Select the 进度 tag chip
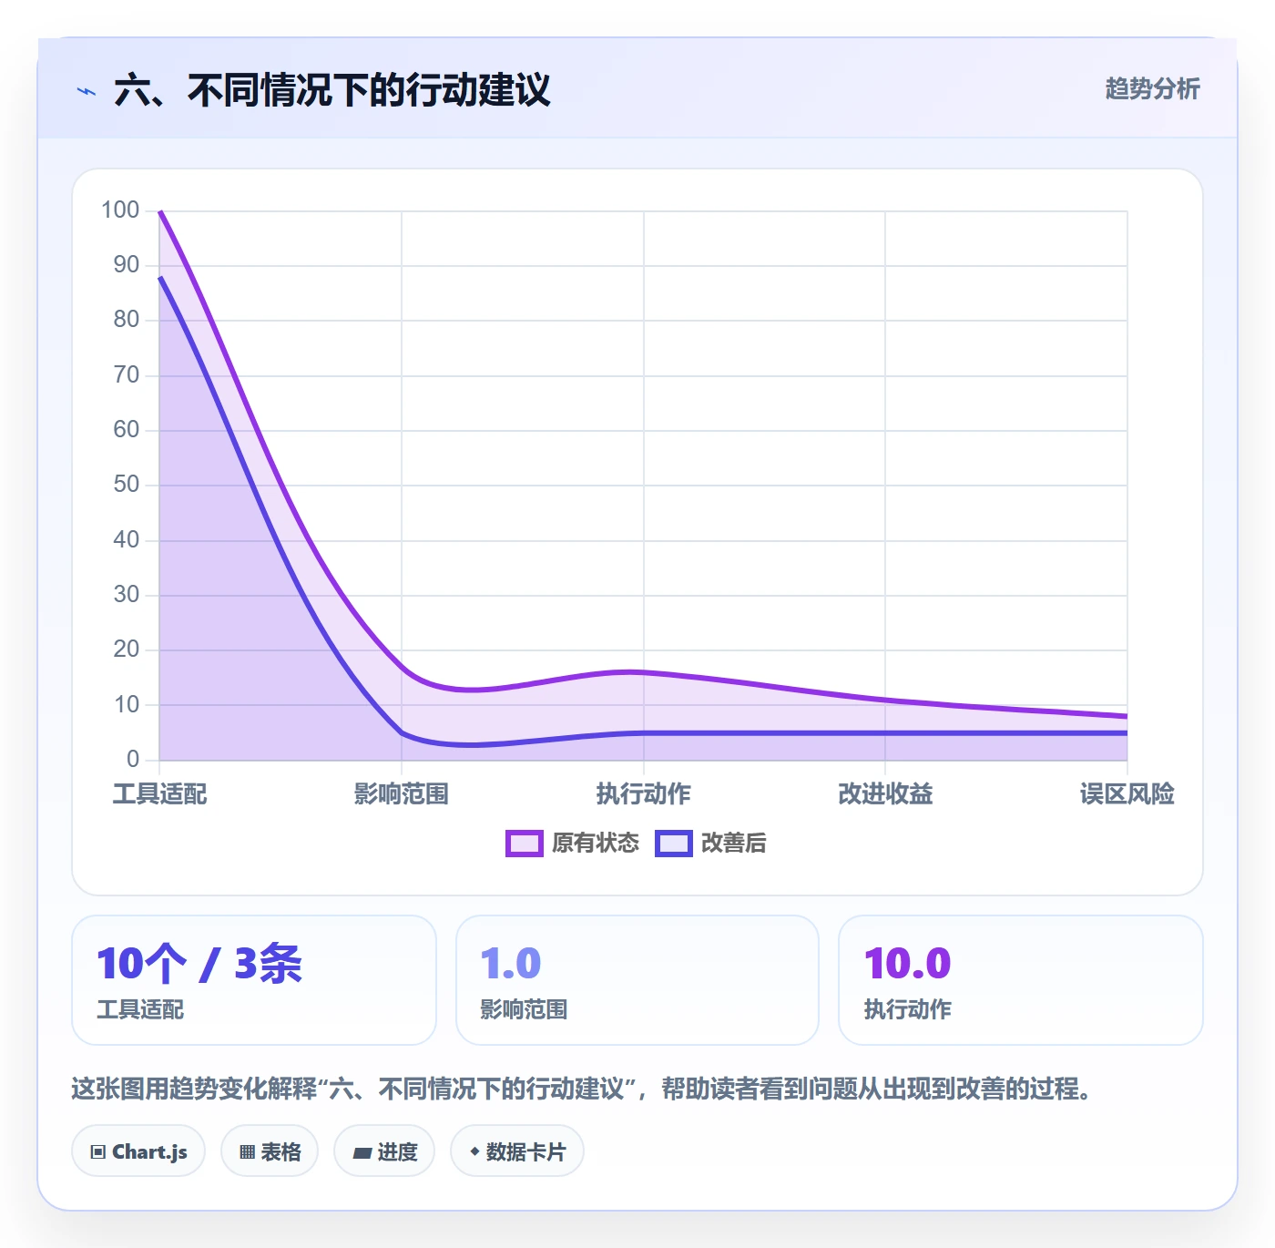This screenshot has width=1275, height=1248. (x=384, y=1151)
